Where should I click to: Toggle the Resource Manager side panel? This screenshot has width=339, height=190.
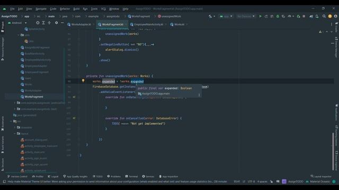click(x=3, y=49)
